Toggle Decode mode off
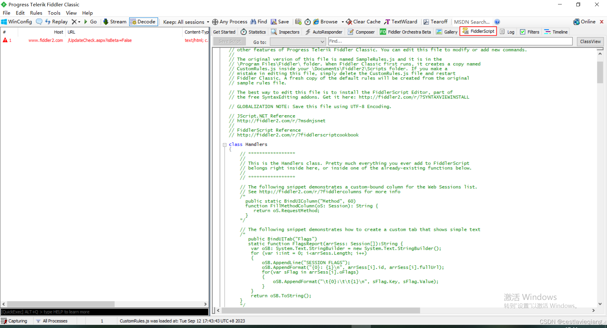 pyautogui.click(x=143, y=21)
